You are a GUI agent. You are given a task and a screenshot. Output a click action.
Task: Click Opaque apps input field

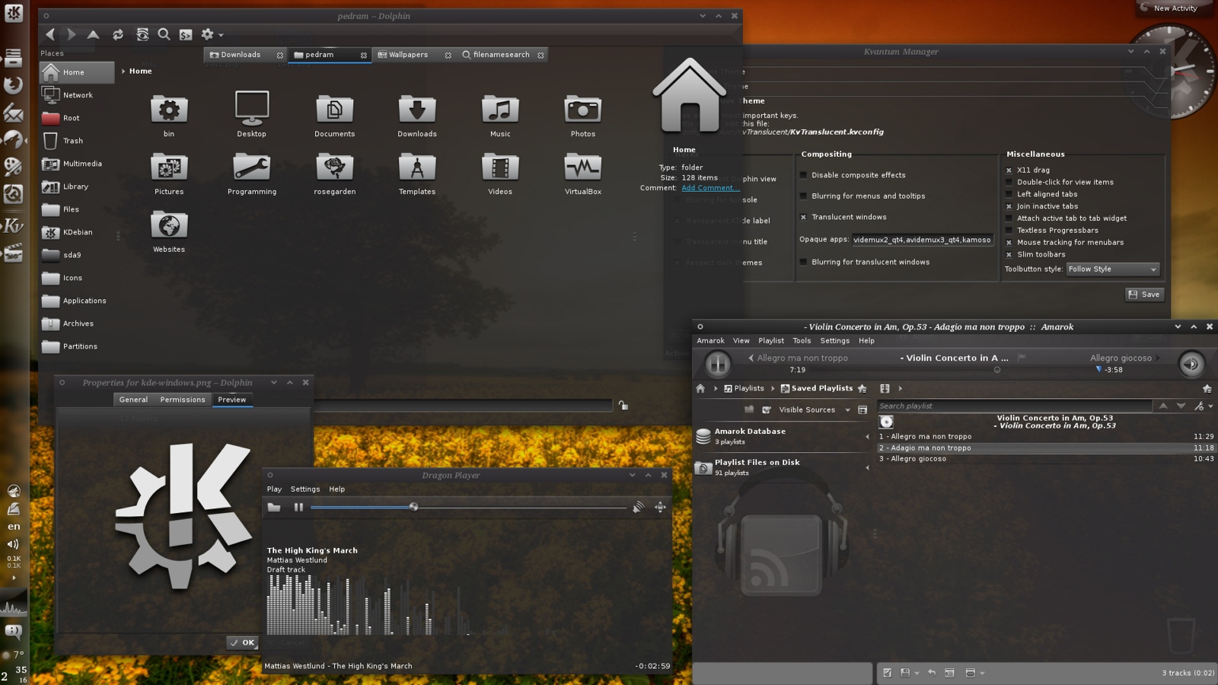point(922,240)
